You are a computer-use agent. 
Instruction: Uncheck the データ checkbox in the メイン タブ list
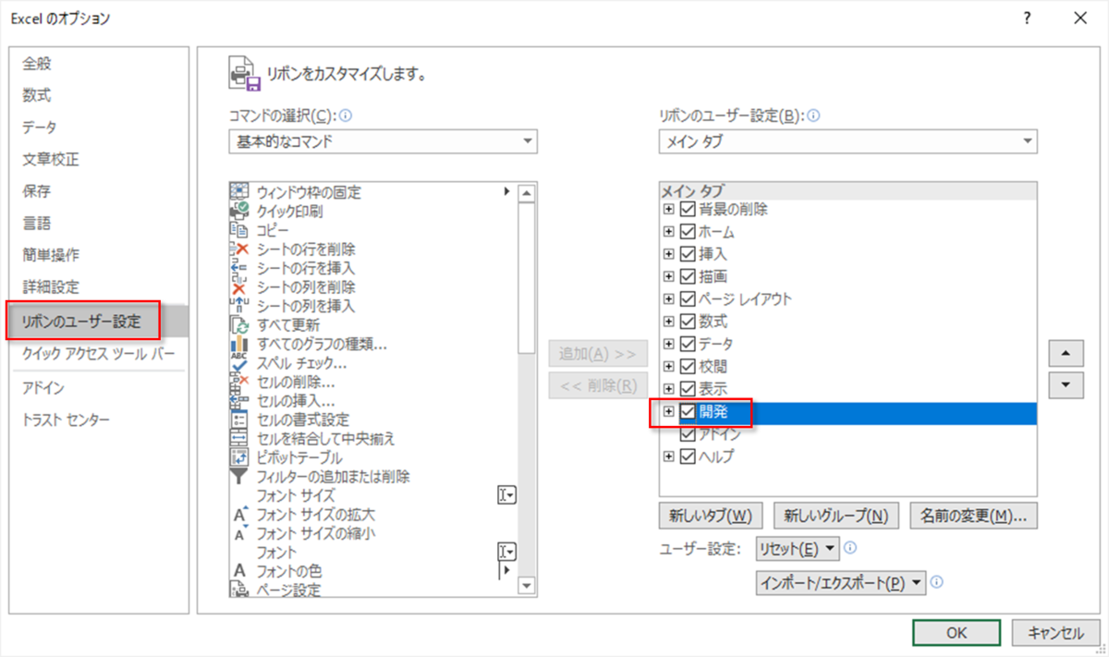click(688, 344)
